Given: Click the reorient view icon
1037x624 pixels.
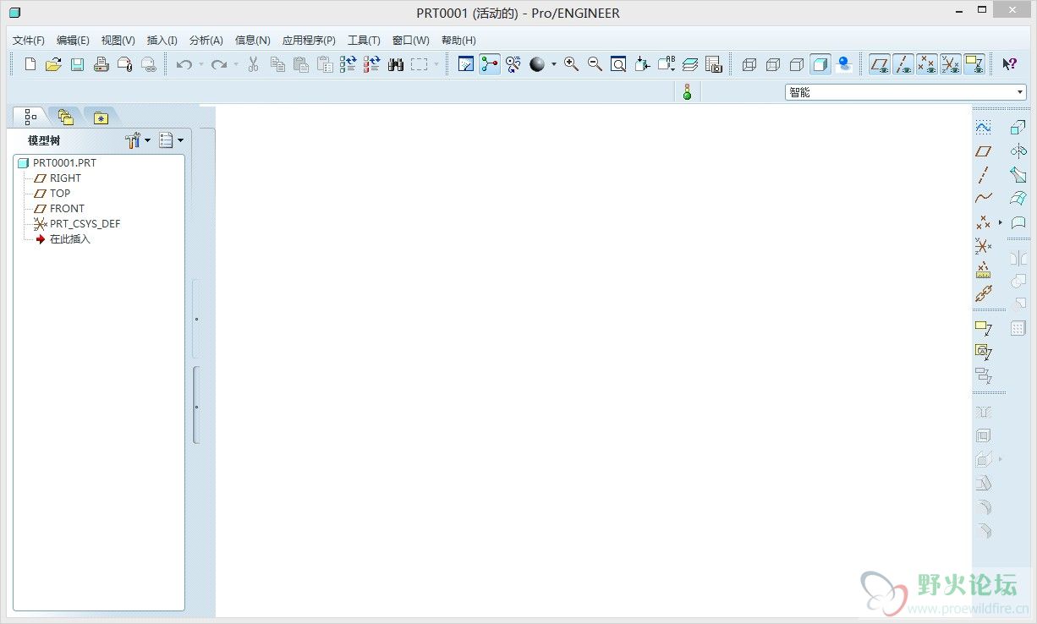Looking at the screenshot, I should click(x=642, y=64).
